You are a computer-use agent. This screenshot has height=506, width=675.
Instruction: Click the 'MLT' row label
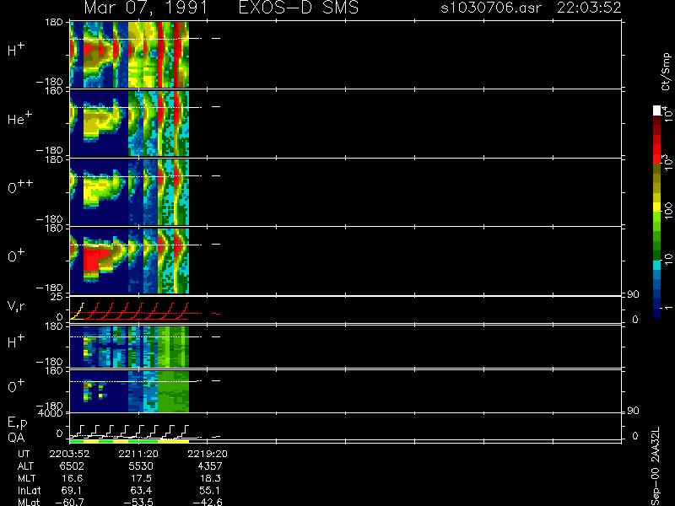[26, 478]
